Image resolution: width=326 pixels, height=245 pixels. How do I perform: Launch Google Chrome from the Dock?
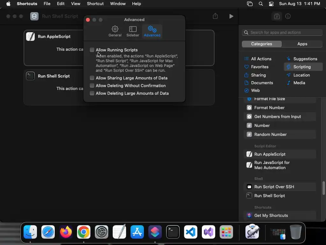coord(84,232)
